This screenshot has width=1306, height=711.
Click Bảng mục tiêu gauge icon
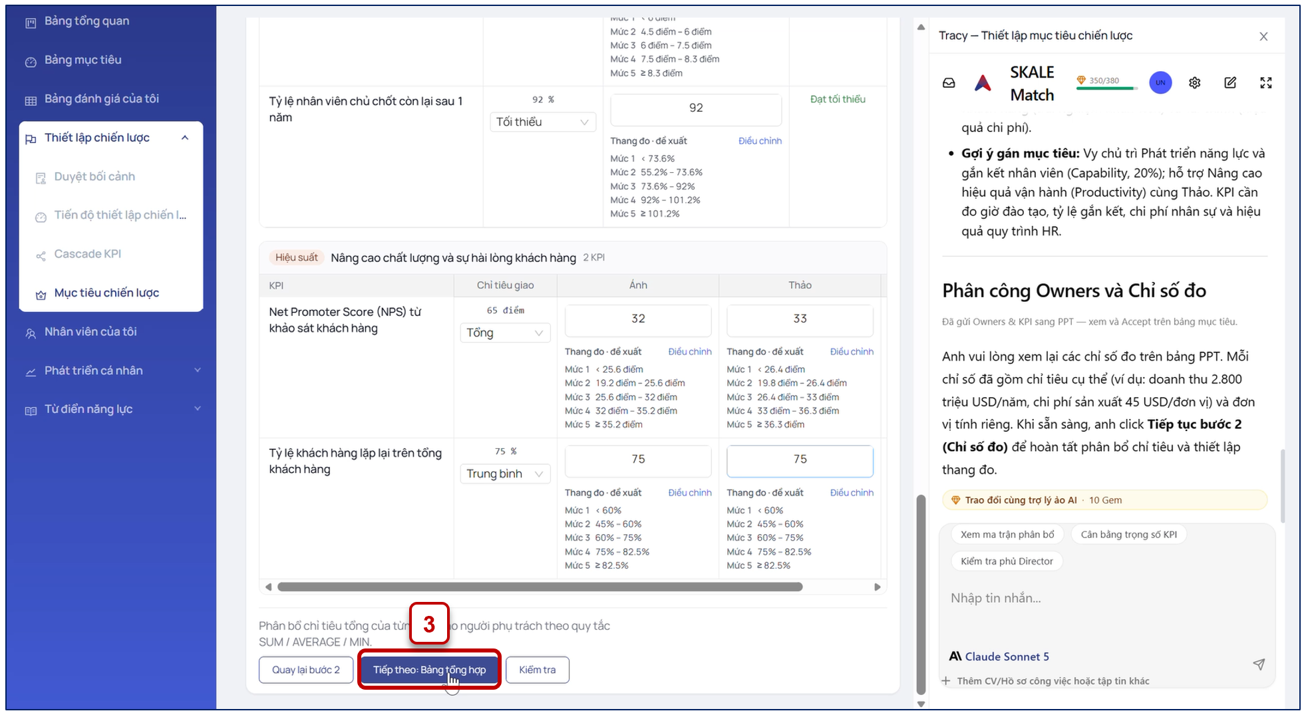coord(31,62)
